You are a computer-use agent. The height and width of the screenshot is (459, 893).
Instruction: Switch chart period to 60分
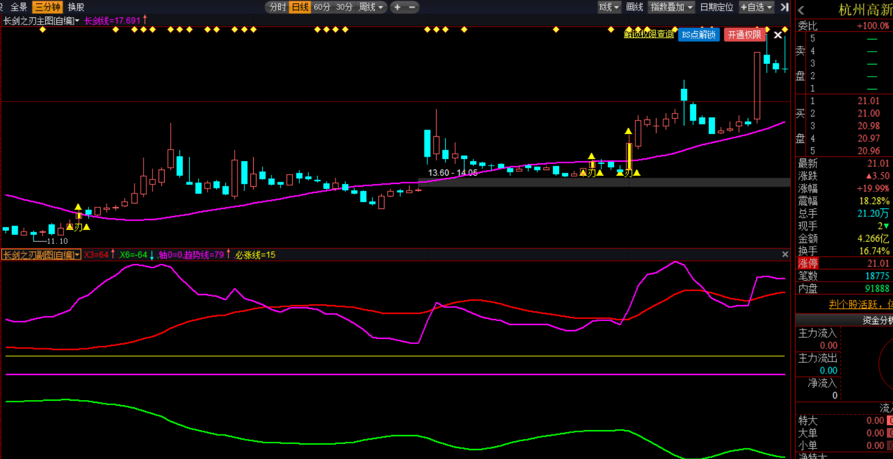tap(322, 7)
